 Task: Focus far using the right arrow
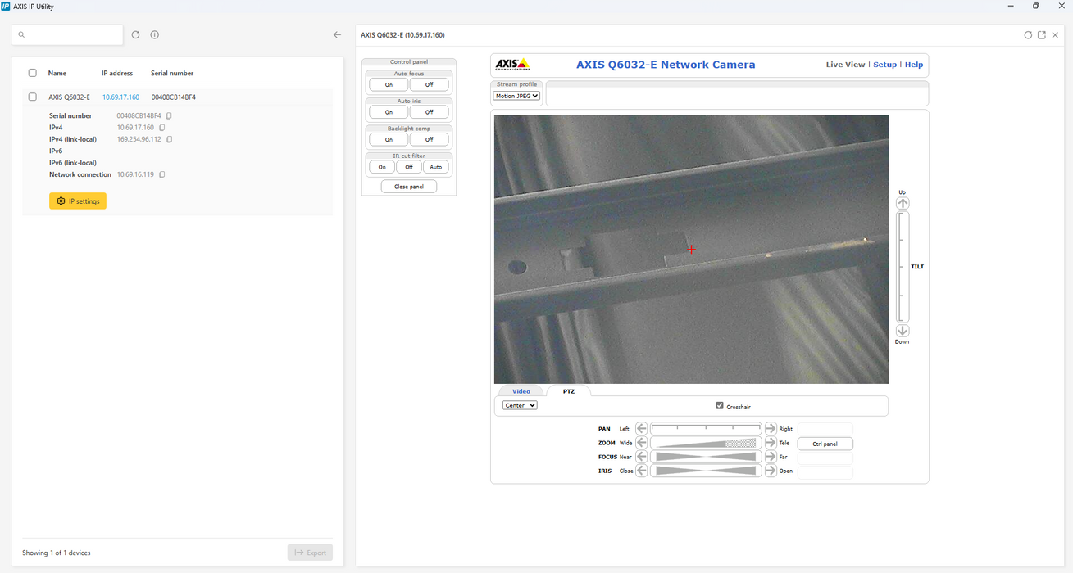coord(771,457)
